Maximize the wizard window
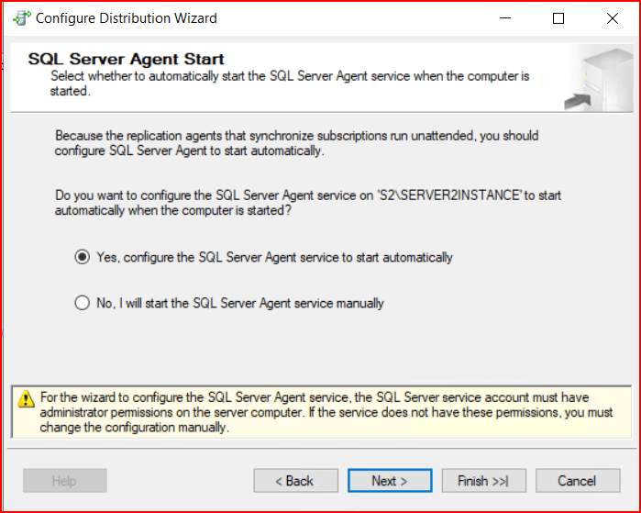The width and height of the screenshot is (641, 513). point(558,18)
